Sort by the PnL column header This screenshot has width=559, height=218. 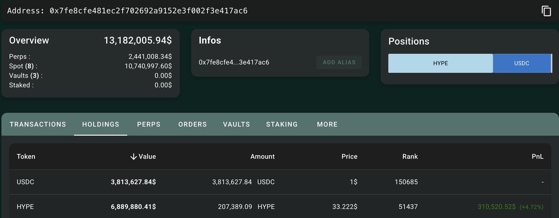[x=538, y=157]
